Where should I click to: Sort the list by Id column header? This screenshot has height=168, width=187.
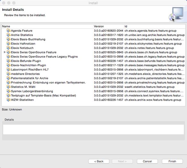point(155,26)
